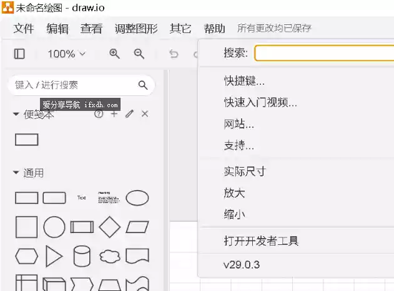This screenshot has height=291, width=394.
Task: Open the 100% zoom level dropdown
Action: (x=67, y=54)
